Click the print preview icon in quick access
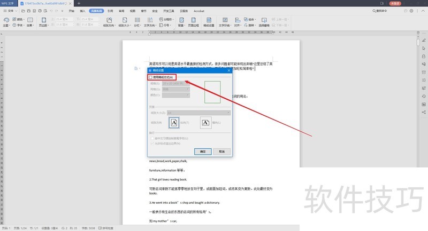This screenshot has height=231, width=428. (45, 11)
